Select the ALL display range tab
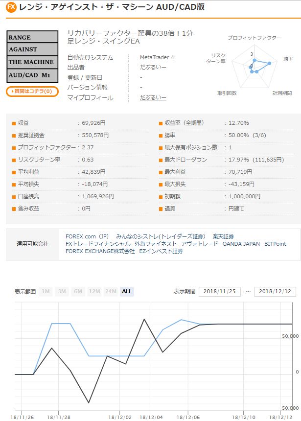This screenshot has height=421, width=301. point(127,291)
